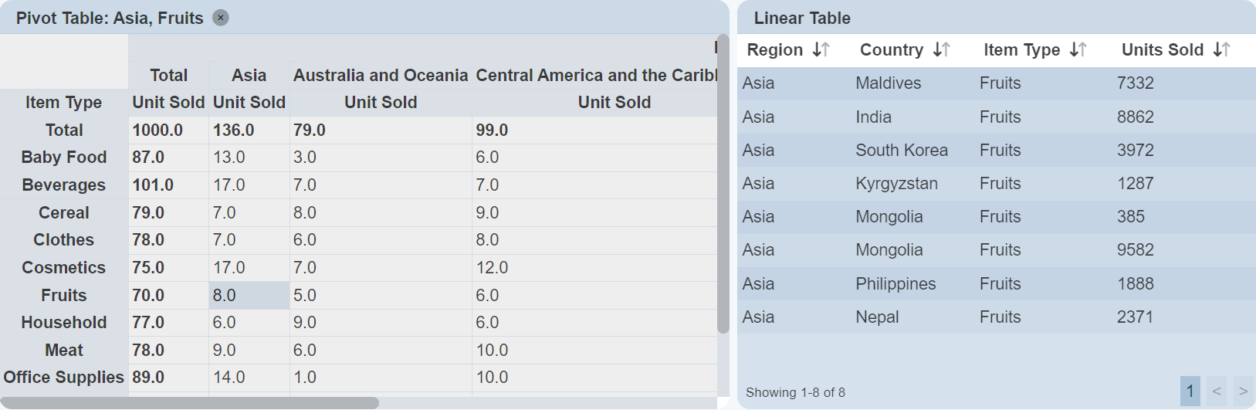Select the Australia and Oceania column header
Image resolution: width=1256 pixels, height=410 pixels.
381,75
